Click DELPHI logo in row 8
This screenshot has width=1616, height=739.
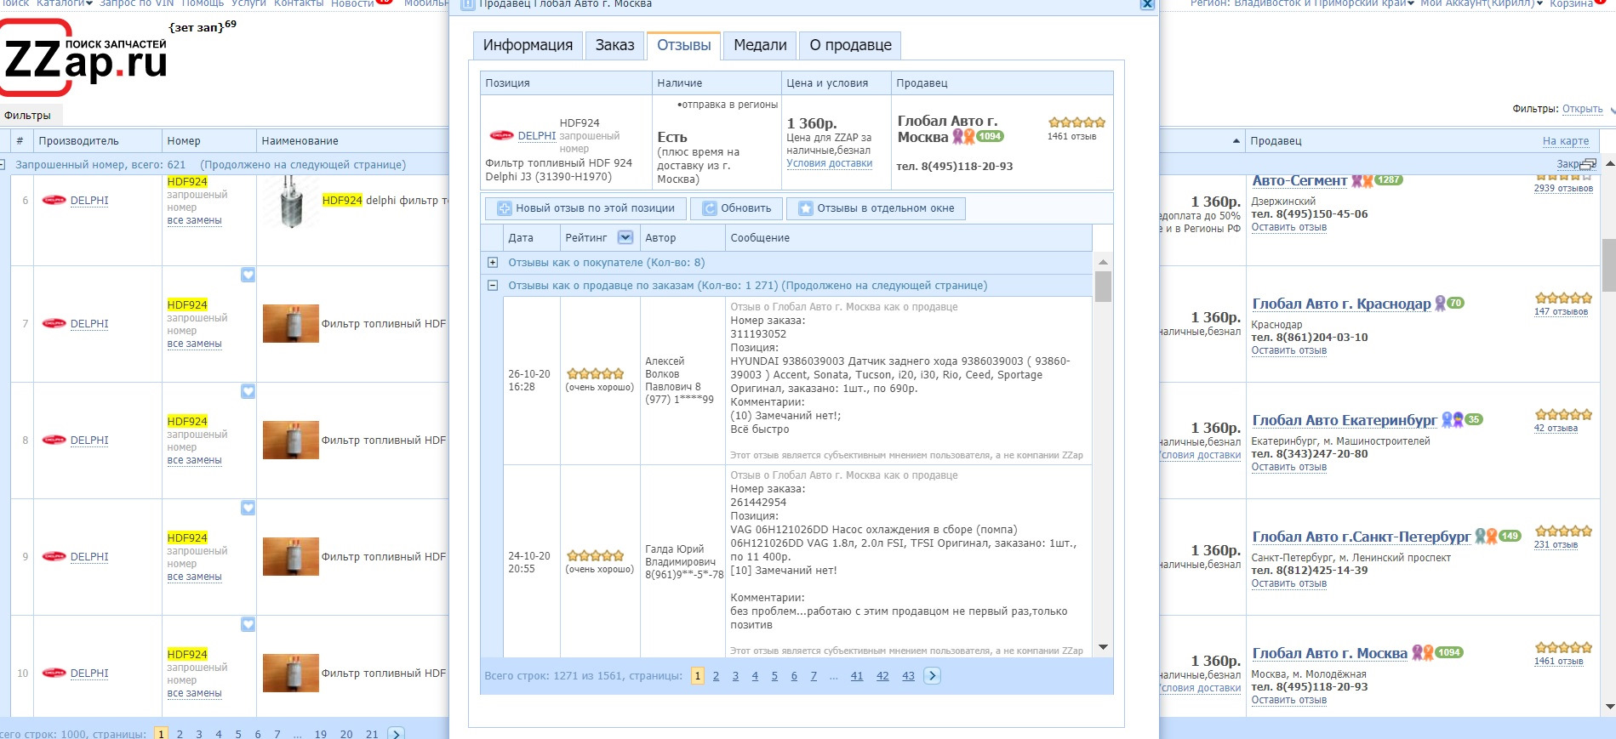click(54, 441)
